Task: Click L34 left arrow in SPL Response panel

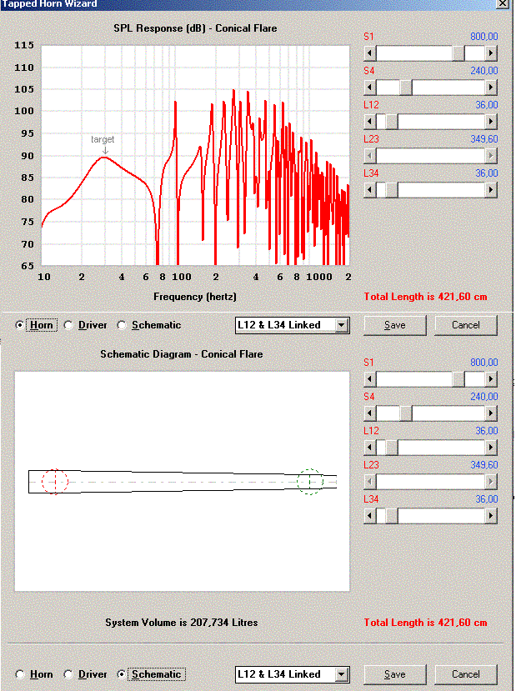Action: tap(370, 190)
